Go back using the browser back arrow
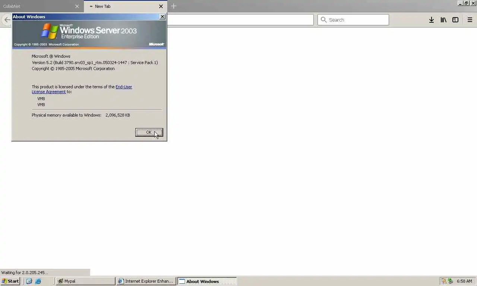 pos(7,20)
